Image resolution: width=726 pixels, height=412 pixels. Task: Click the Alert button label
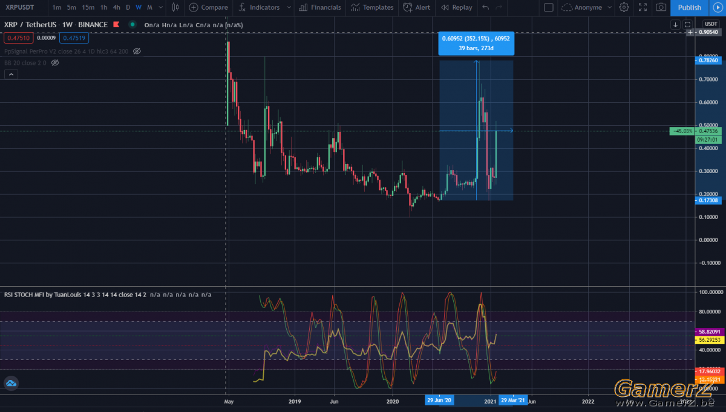(423, 7)
